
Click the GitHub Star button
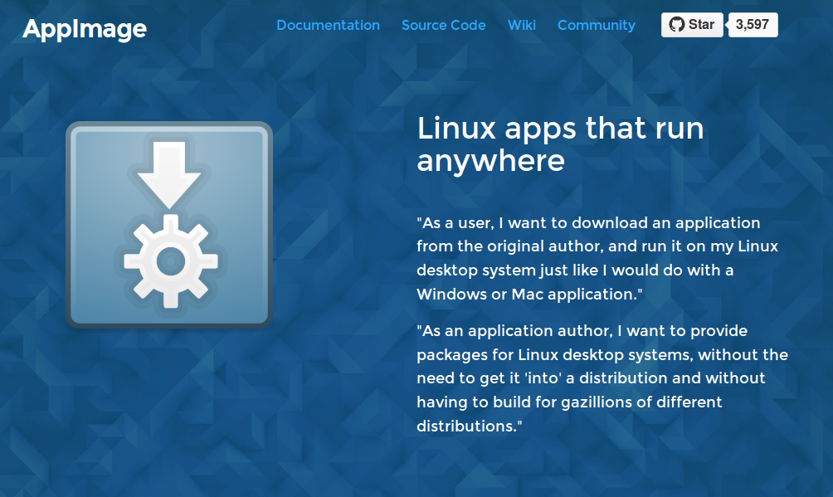[x=692, y=24]
